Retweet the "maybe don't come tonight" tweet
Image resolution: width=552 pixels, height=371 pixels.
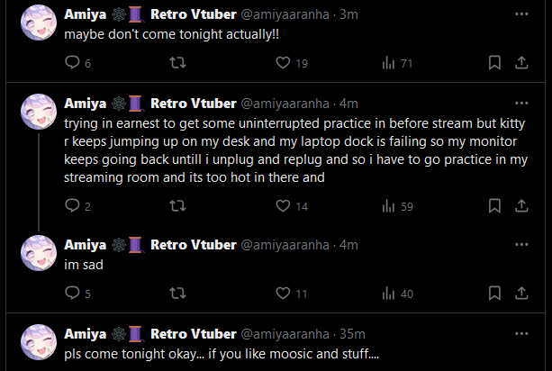pyautogui.click(x=177, y=63)
